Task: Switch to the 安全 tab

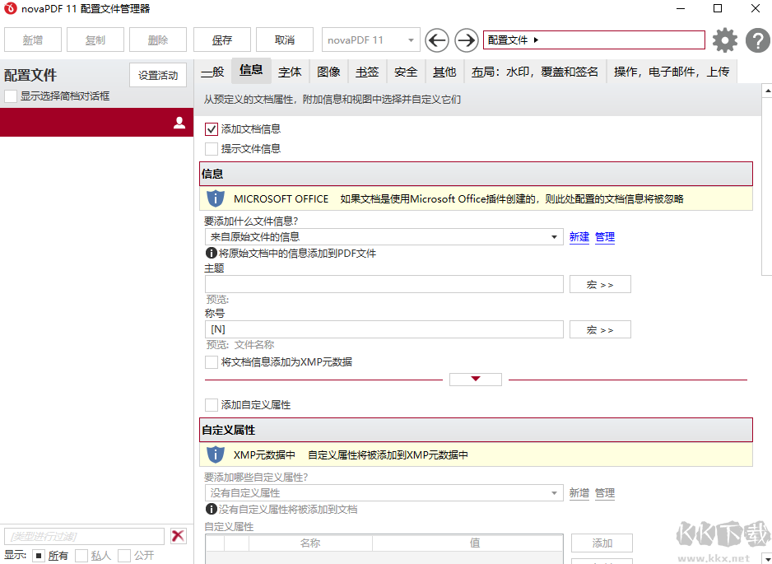Action: pyautogui.click(x=406, y=72)
